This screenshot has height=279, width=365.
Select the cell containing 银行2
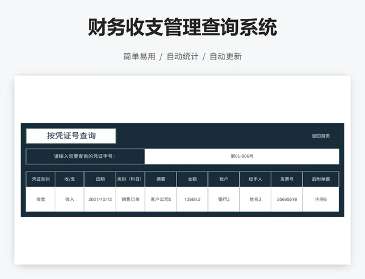(x=224, y=200)
